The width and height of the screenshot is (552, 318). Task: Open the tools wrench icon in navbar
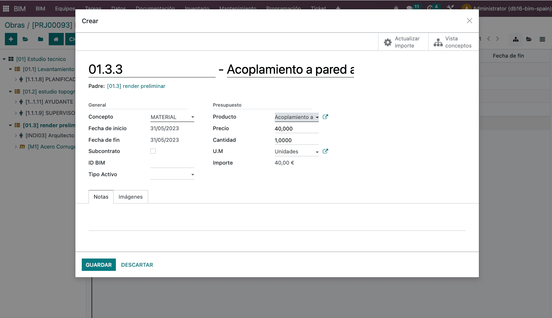[x=450, y=8]
